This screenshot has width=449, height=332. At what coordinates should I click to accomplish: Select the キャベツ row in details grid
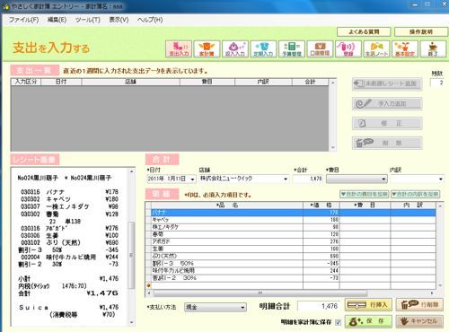coord(294,220)
